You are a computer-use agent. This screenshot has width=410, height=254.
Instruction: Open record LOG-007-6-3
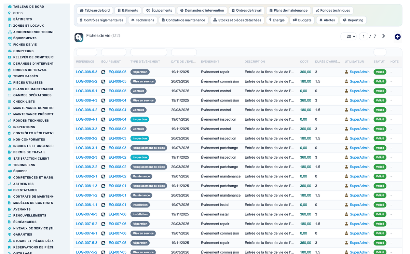86,214
